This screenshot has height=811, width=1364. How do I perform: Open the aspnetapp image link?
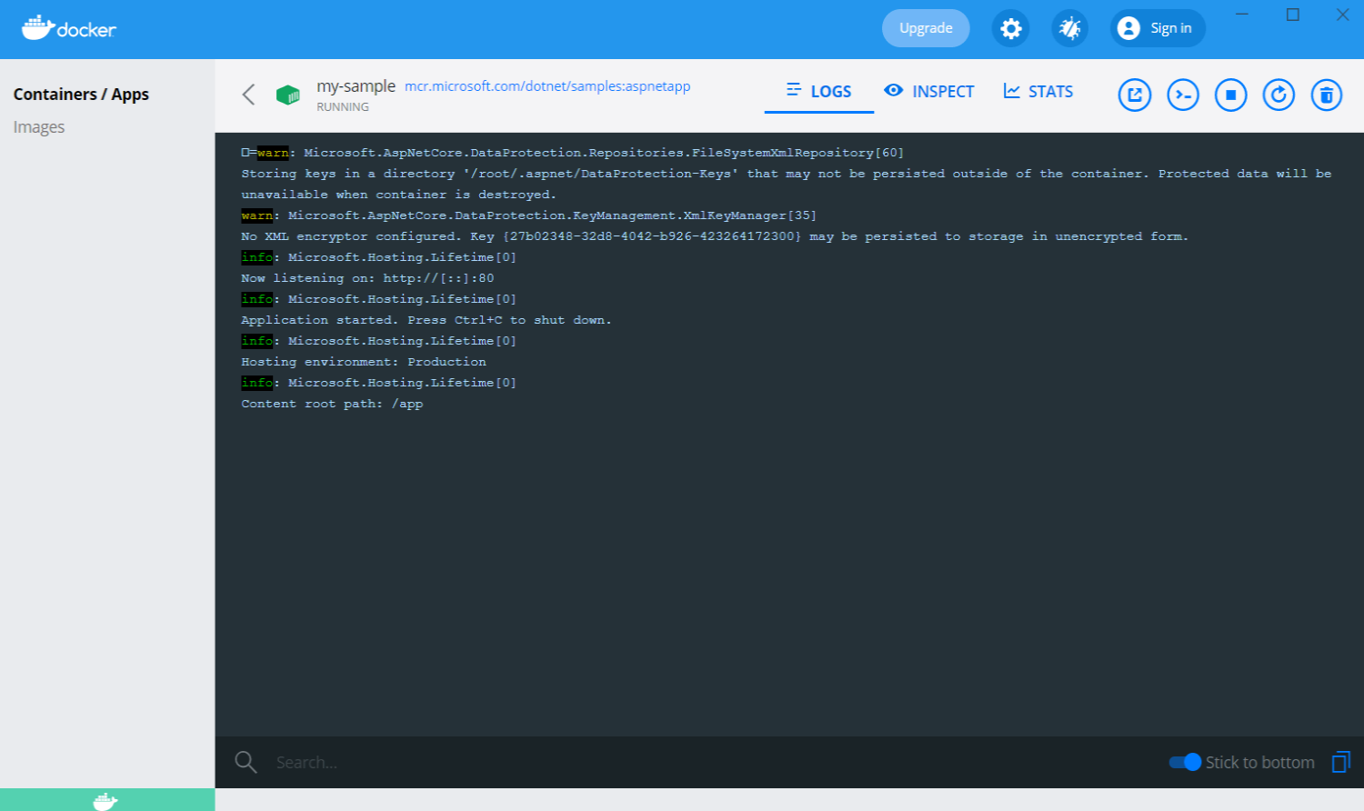coord(548,86)
